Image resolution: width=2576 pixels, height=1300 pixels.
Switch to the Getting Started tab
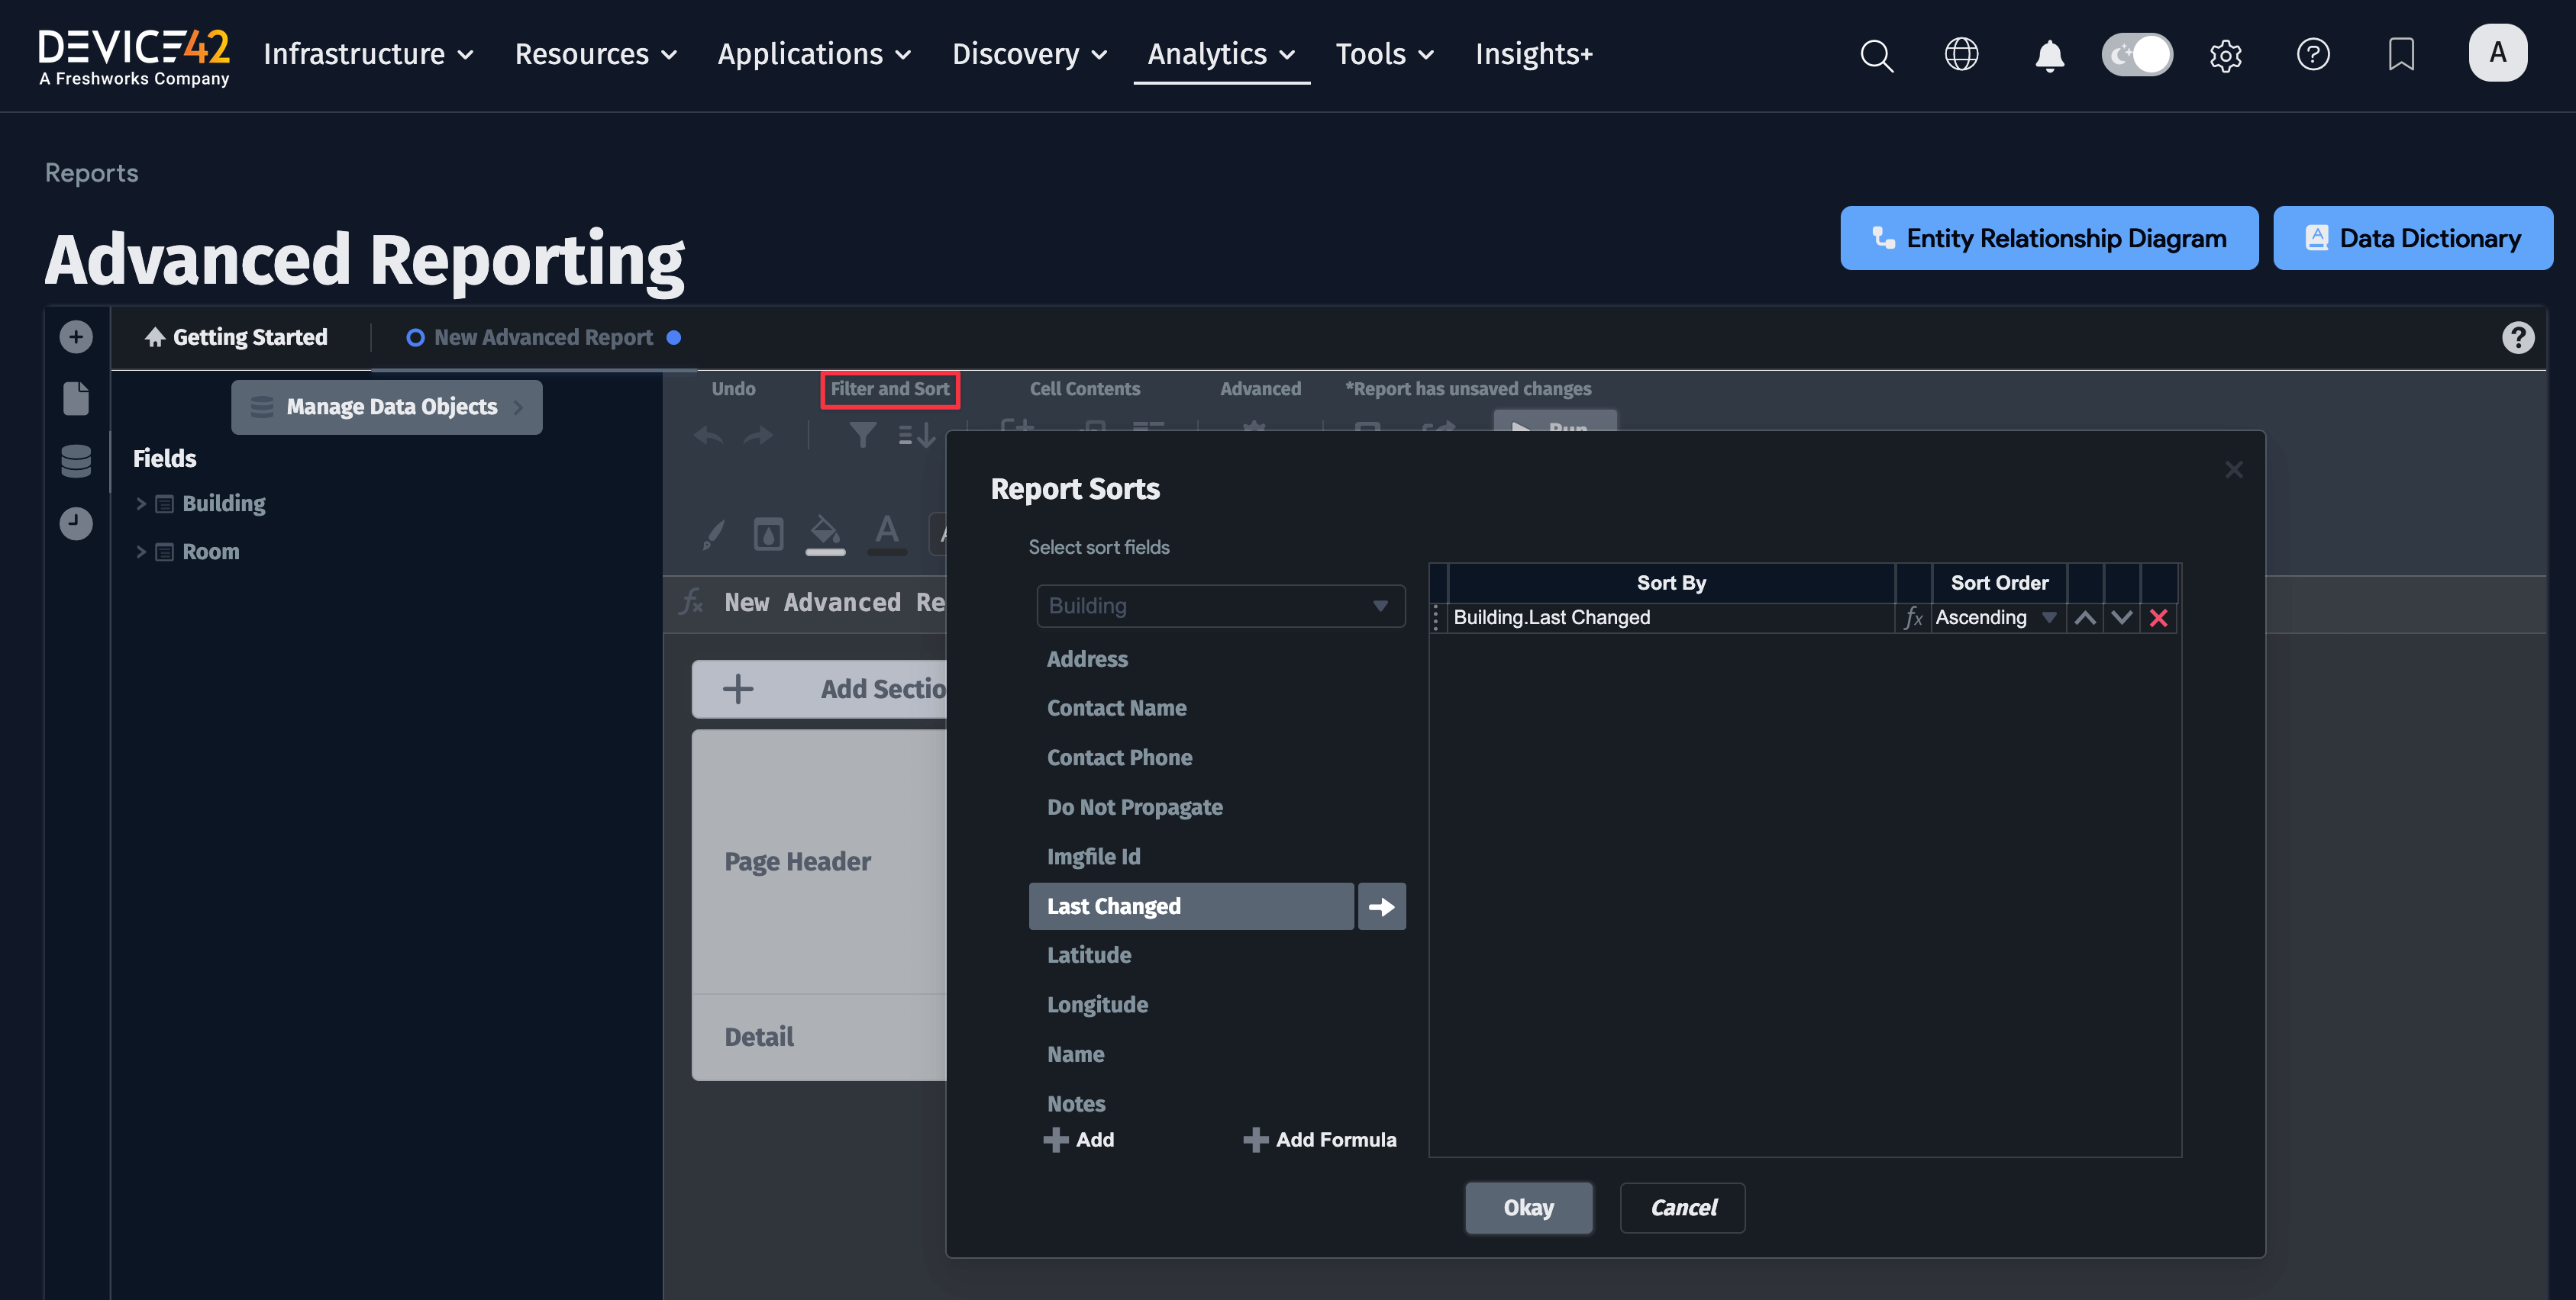[x=236, y=338]
